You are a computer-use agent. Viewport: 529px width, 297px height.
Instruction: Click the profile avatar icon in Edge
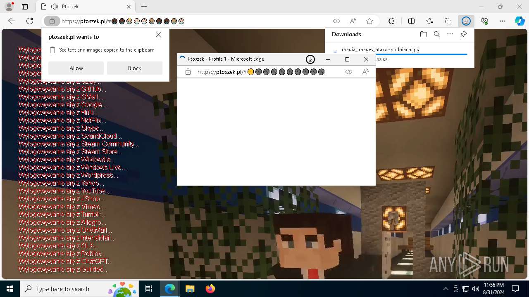[9, 7]
